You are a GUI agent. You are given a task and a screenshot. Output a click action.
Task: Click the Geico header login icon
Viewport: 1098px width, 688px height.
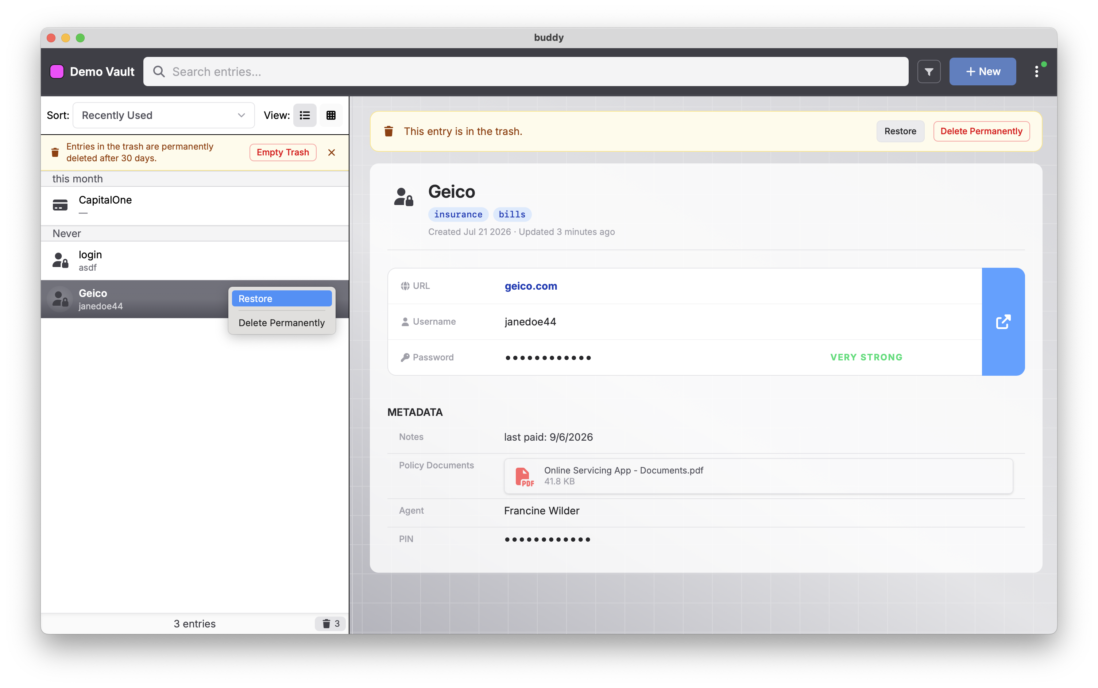pos(403,197)
